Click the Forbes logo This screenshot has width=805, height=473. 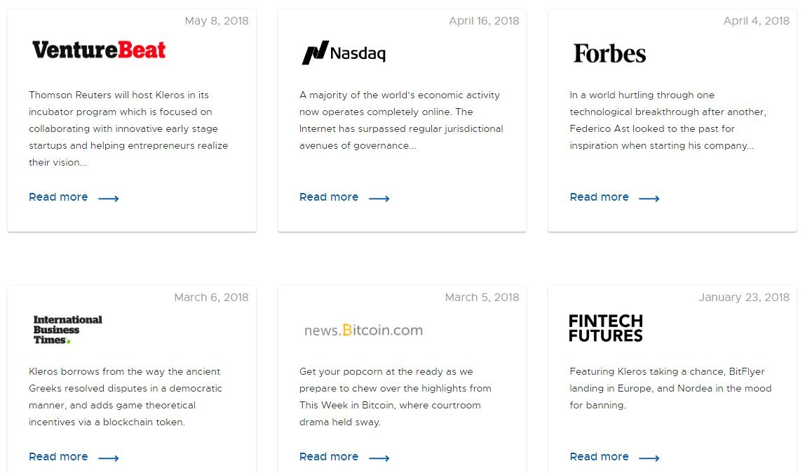click(x=609, y=53)
